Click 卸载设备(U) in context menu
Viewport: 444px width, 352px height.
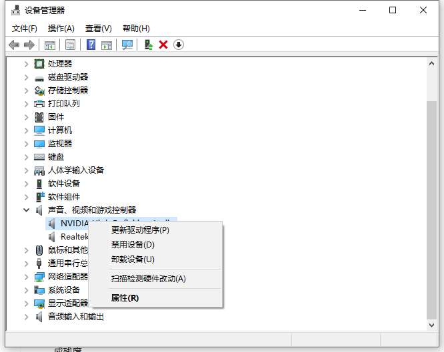133,260
